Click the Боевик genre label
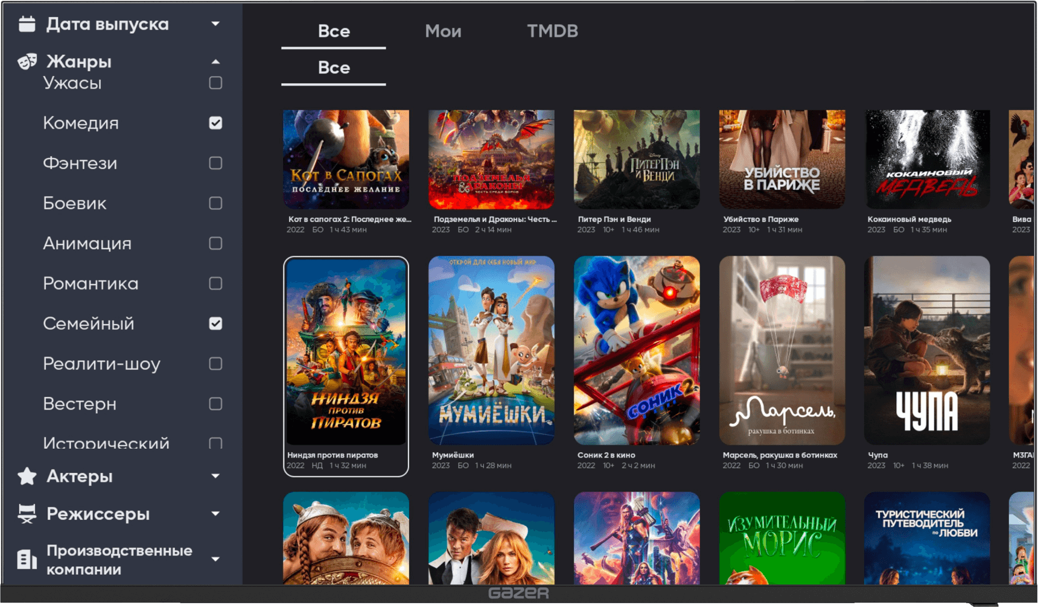The height and width of the screenshot is (608, 1038). [75, 203]
